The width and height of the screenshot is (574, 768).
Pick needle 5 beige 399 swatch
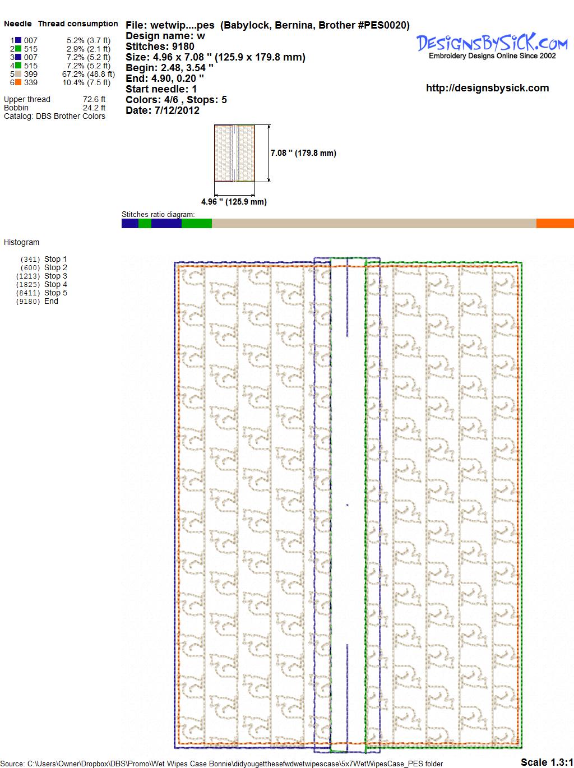[18, 74]
